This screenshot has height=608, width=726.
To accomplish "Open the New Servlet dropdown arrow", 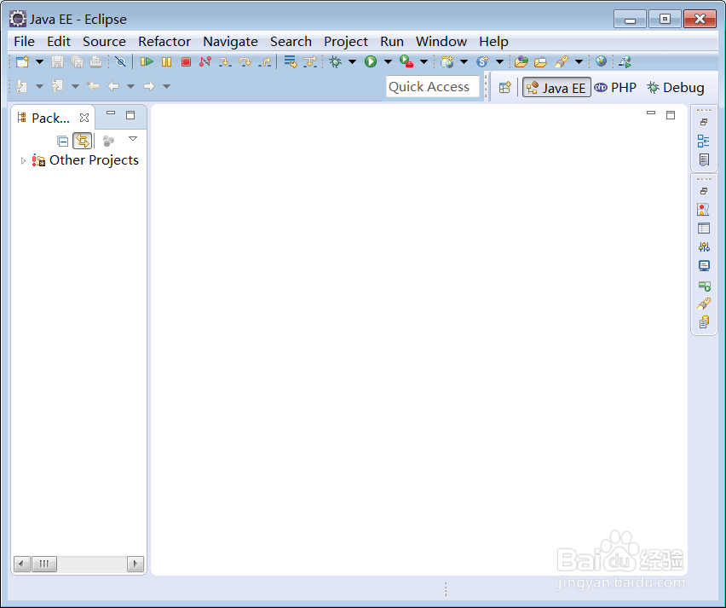I will click(499, 61).
